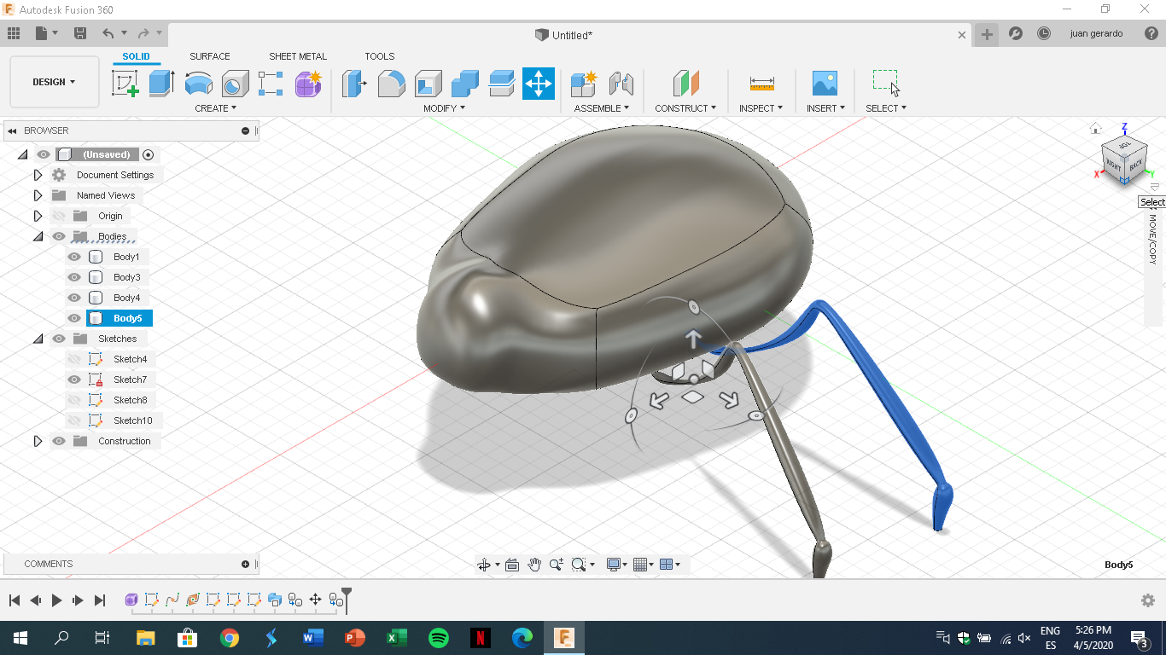This screenshot has width=1166, height=655.
Task: Open the DESIGN workspace dropdown
Action: pos(54,81)
